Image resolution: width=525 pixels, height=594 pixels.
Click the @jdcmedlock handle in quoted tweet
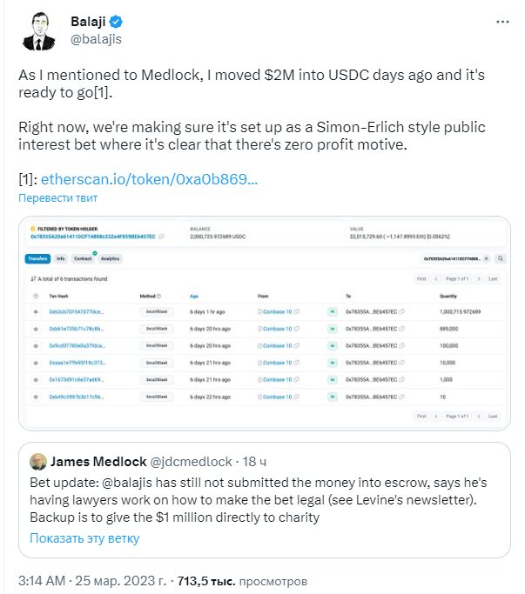coord(192,462)
